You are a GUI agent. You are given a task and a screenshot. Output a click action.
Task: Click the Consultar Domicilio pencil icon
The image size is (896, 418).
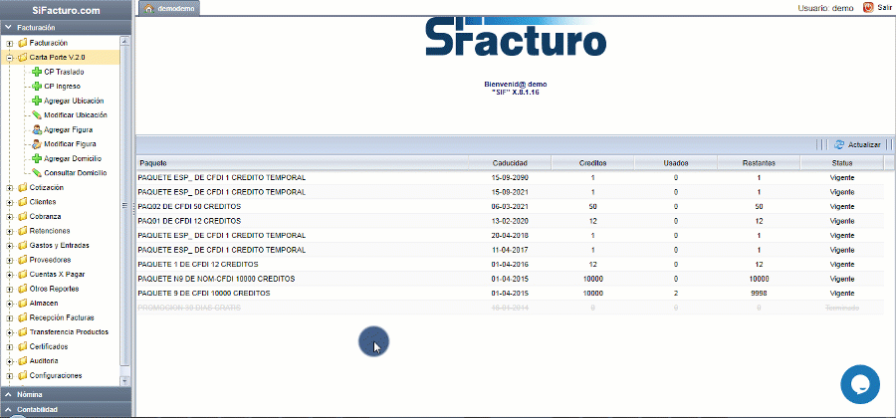[x=37, y=172]
